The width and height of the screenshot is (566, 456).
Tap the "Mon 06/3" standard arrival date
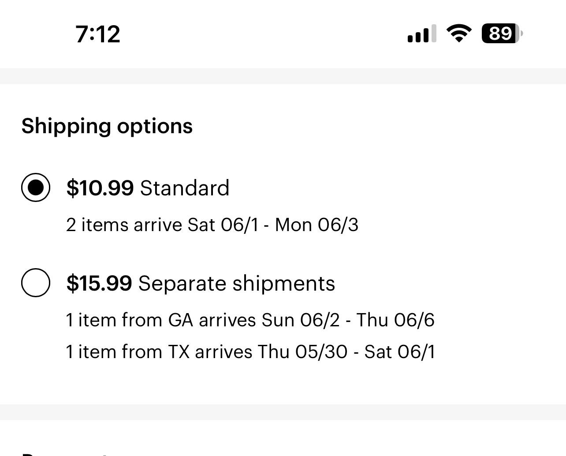tap(317, 225)
